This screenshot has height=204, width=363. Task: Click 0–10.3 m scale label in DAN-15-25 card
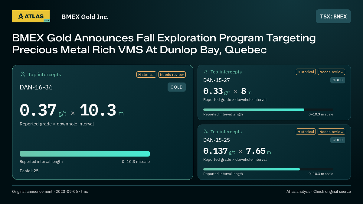321,174
